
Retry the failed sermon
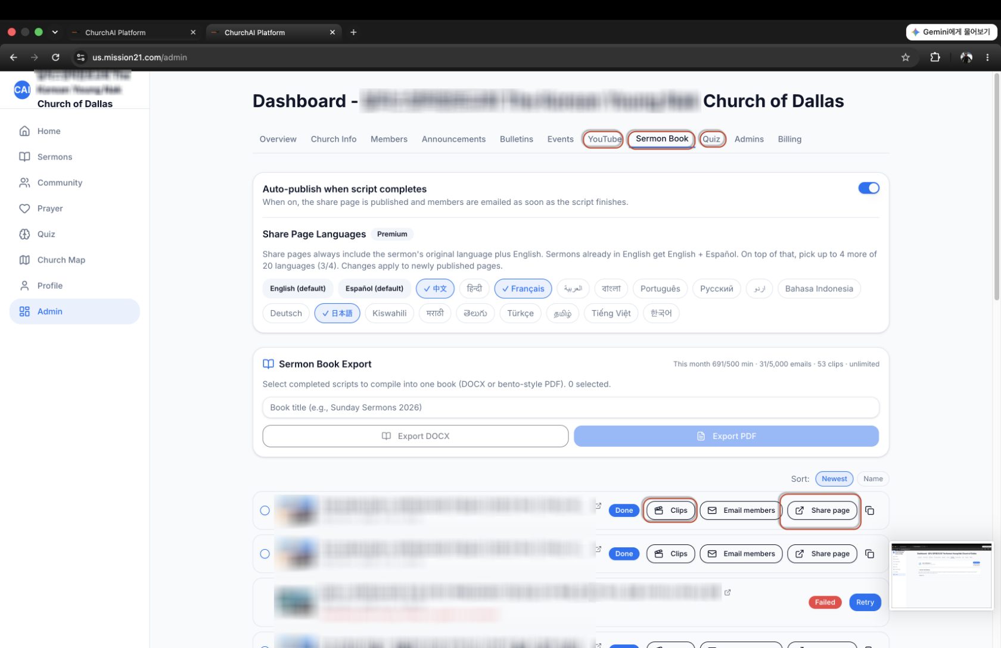click(865, 602)
